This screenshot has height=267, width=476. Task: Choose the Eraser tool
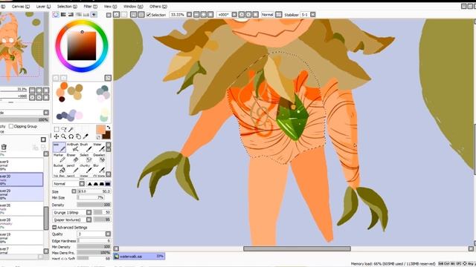click(73, 158)
